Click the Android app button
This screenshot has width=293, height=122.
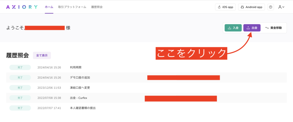252,7
